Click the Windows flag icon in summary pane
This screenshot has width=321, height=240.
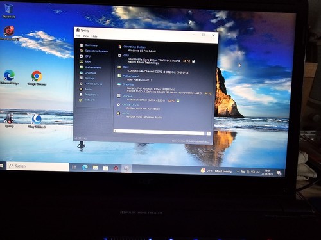120,47
